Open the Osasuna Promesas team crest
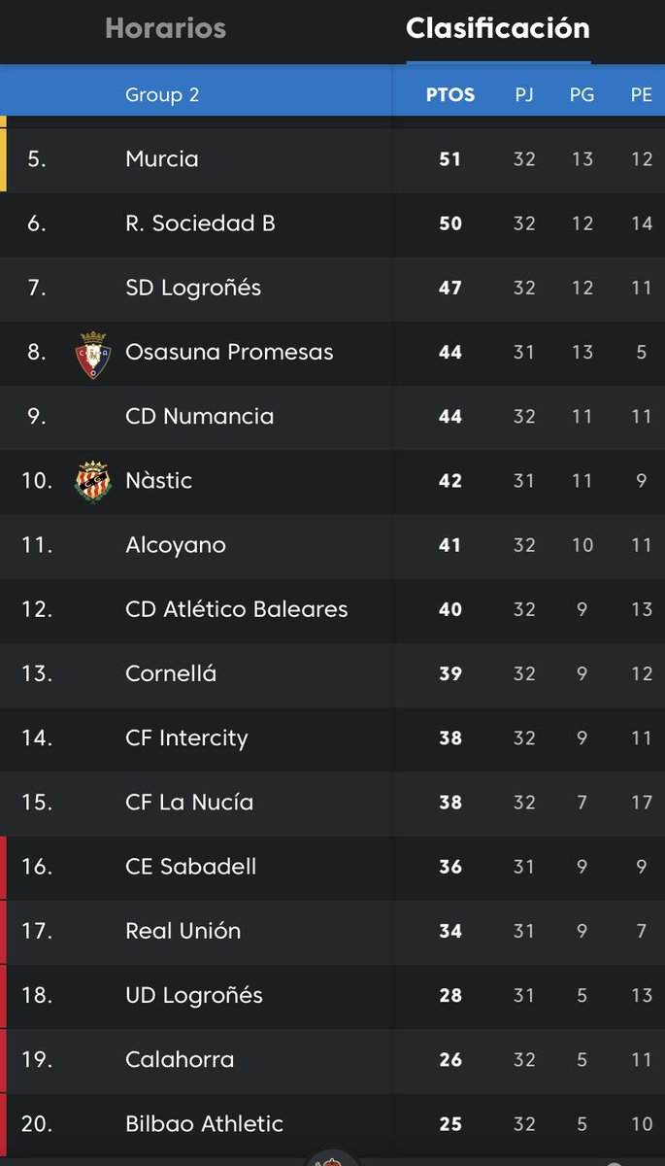 click(93, 353)
